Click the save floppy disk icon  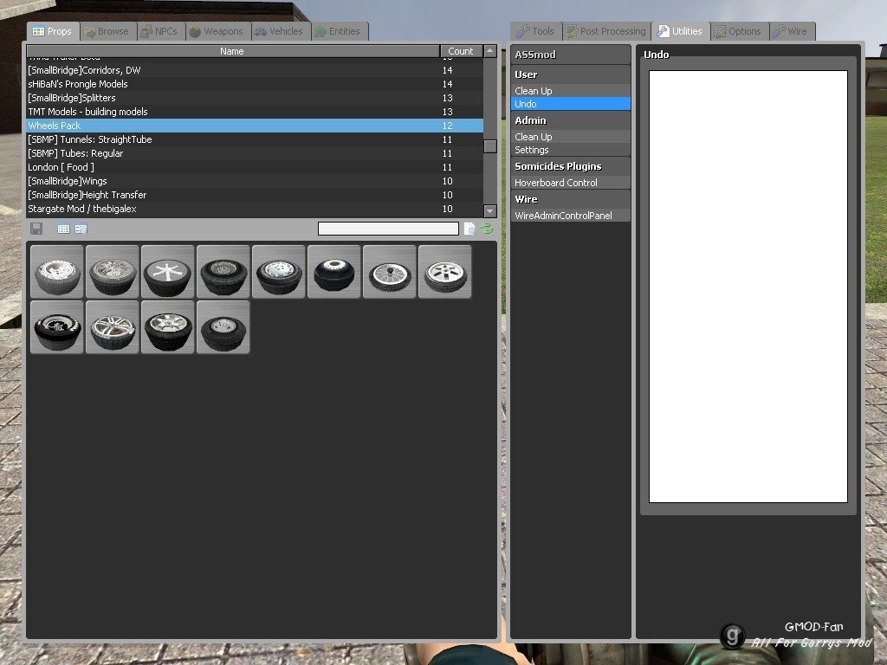(36, 229)
